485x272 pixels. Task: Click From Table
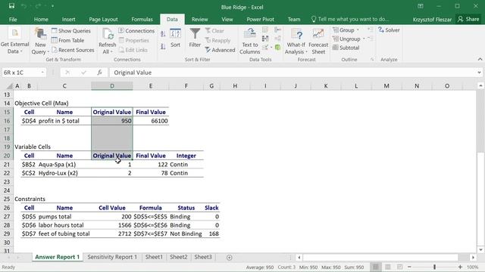point(67,40)
